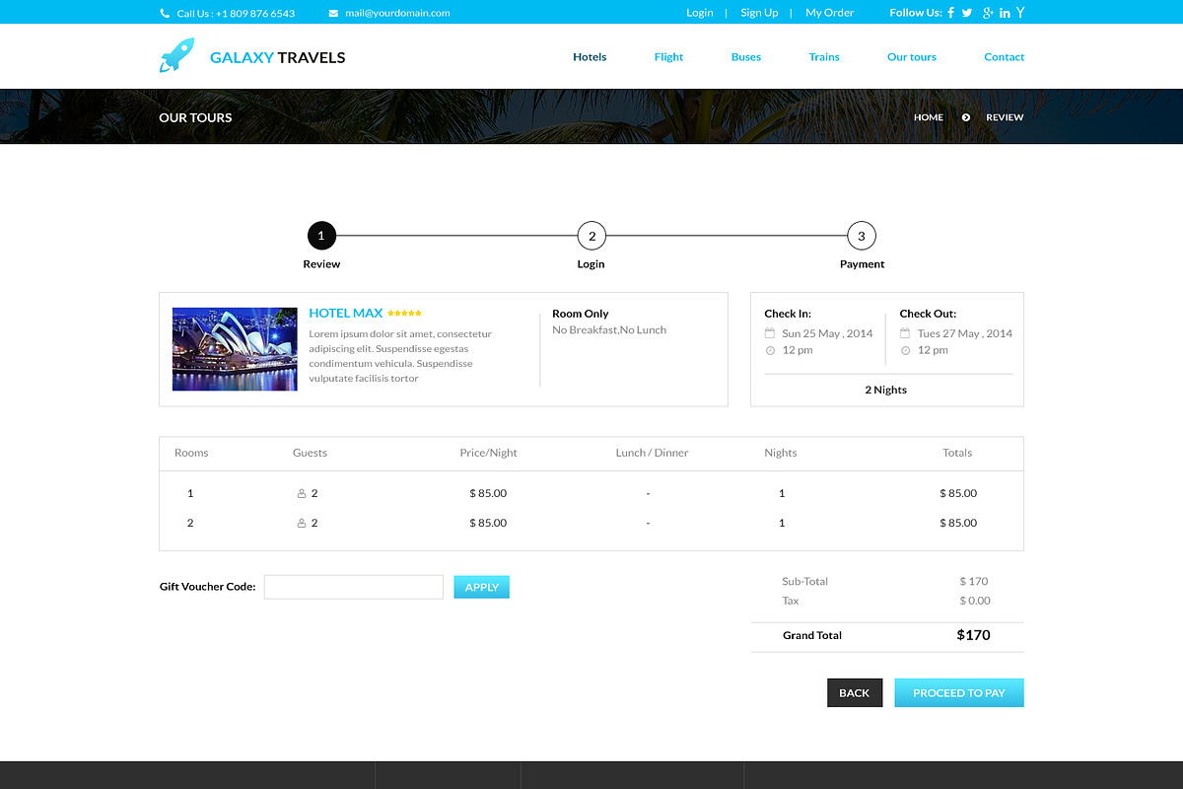
Task: Click the phone icon beside Call Us
Action: 165,13
